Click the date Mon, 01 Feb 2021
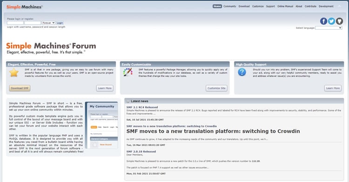The image size is (349, 182). pos(146,174)
